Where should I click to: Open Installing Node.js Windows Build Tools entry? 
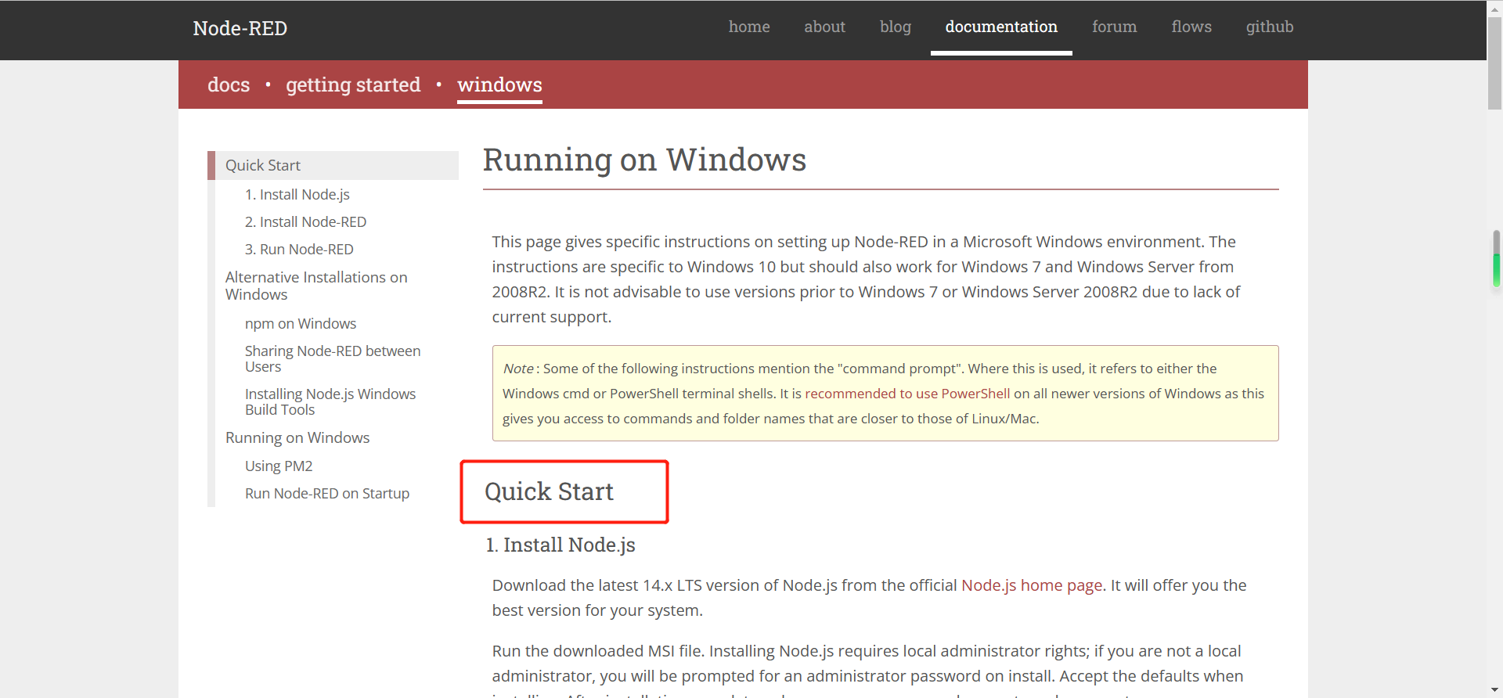pyautogui.click(x=330, y=401)
